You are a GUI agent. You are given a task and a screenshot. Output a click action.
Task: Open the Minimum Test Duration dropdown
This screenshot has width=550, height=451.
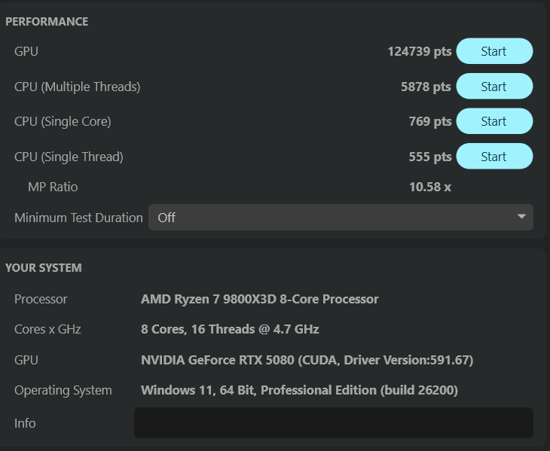coord(341,218)
